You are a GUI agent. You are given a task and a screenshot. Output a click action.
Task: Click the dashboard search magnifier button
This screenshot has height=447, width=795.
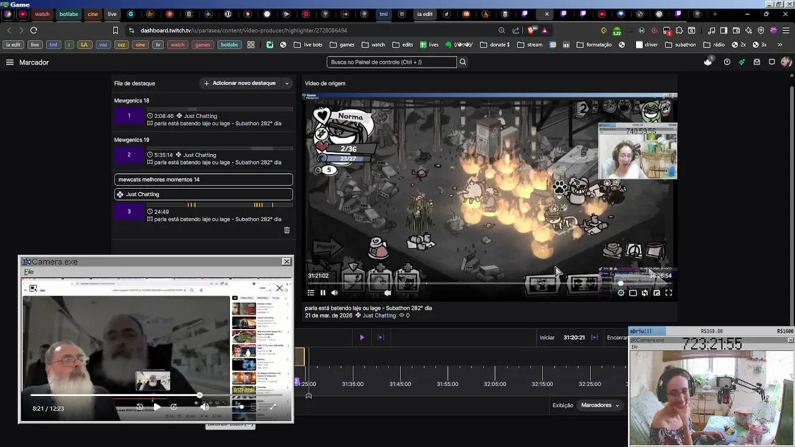(463, 62)
